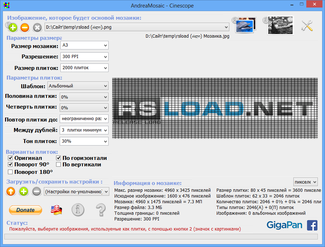Enable the По вертикали checkbox

pos(59,165)
